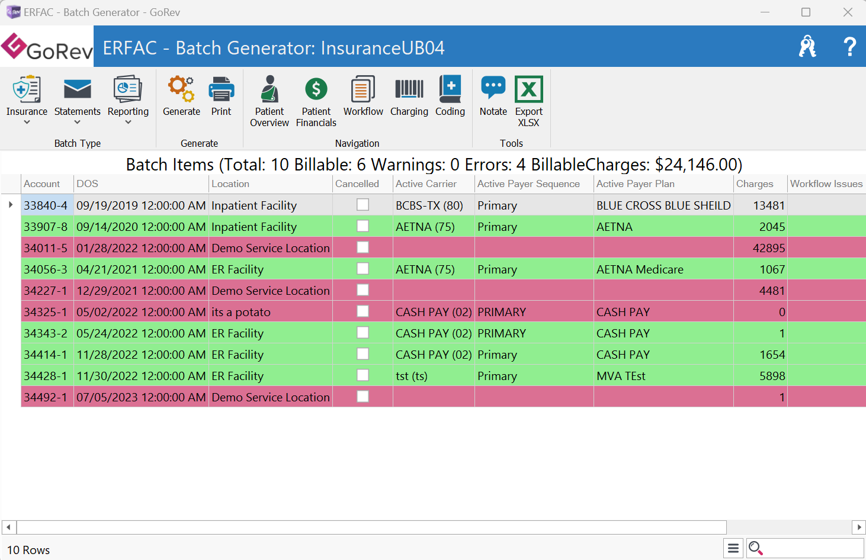Viewport: 866px width, 560px height.
Task: Select account cell 34492-1
Action: point(47,397)
